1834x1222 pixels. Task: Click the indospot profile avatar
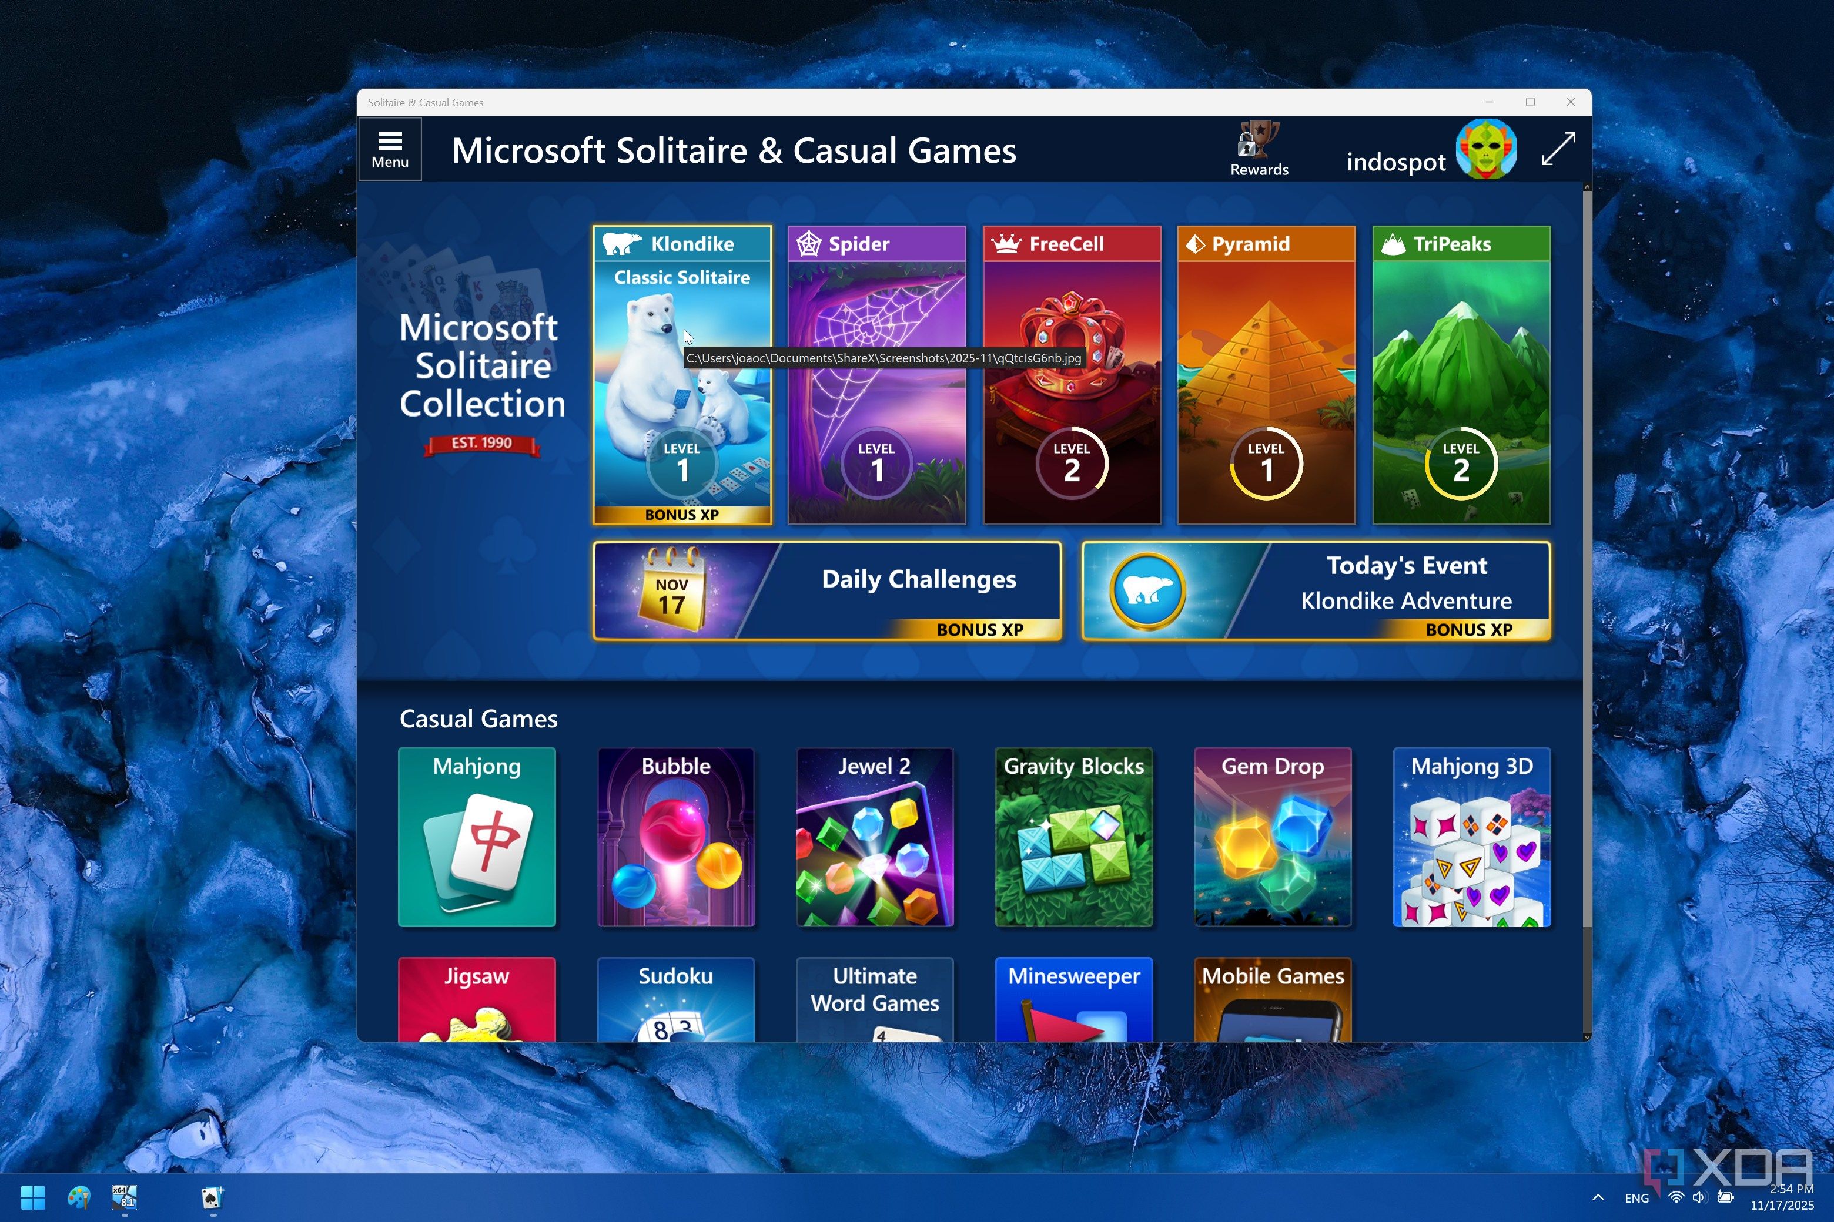click(x=1485, y=148)
